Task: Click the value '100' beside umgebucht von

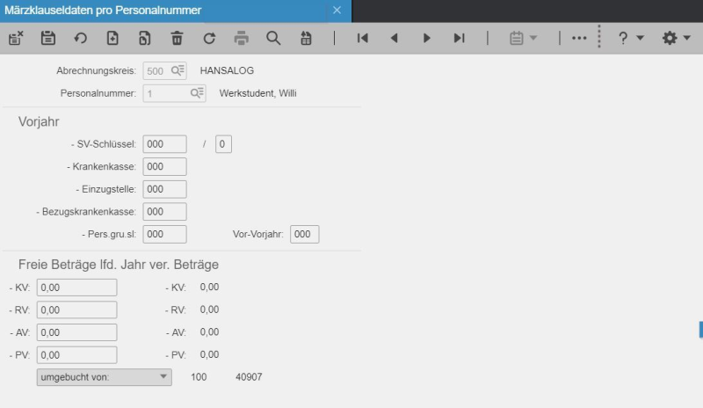Action: [x=199, y=377]
